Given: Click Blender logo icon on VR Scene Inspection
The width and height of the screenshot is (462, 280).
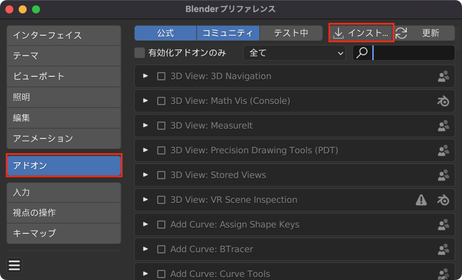Looking at the screenshot, I should click(x=443, y=200).
